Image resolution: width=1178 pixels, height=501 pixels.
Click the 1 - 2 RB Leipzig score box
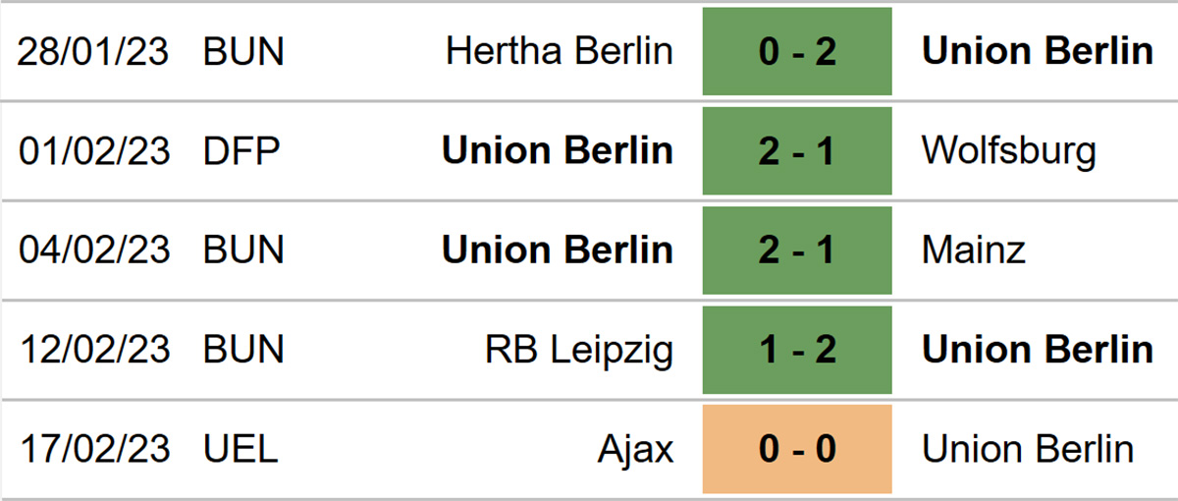[x=797, y=349]
